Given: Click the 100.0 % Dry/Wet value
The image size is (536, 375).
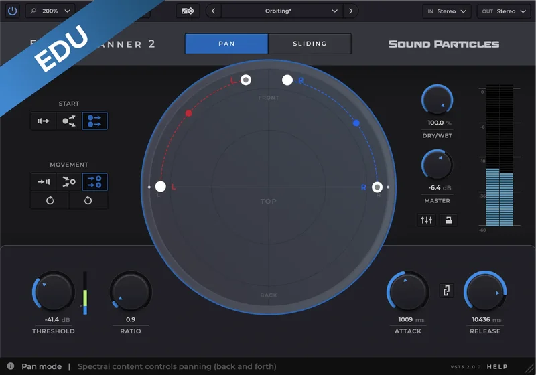Looking at the screenshot, I should (x=440, y=123).
